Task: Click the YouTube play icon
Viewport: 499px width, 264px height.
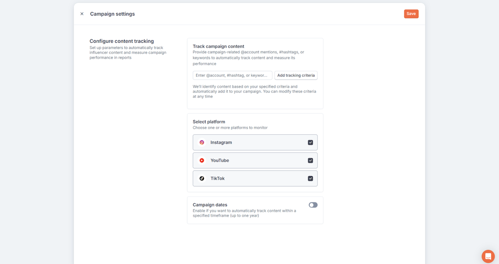Action: coord(202,161)
